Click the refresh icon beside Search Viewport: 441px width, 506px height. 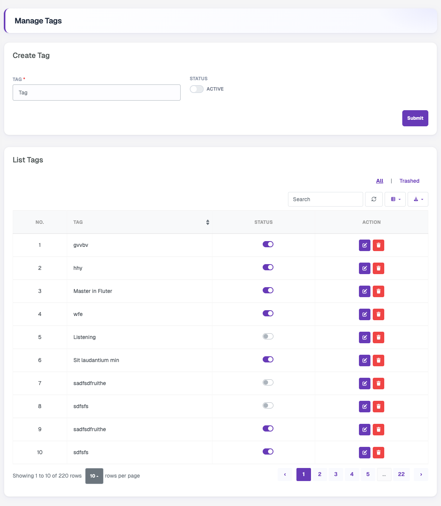point(374,199)
